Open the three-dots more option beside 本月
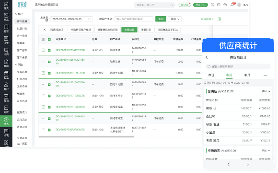 pos(265,75)
